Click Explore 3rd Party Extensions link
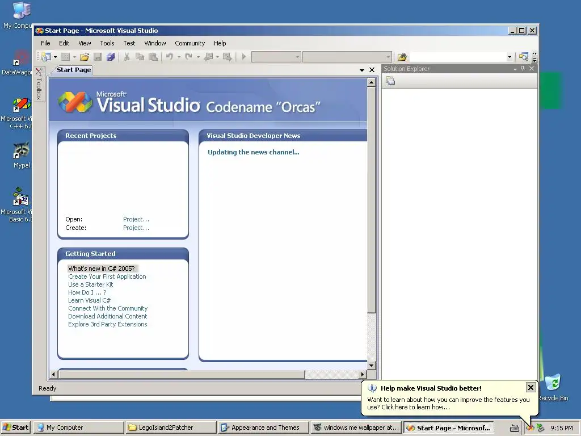 [107, 324]
